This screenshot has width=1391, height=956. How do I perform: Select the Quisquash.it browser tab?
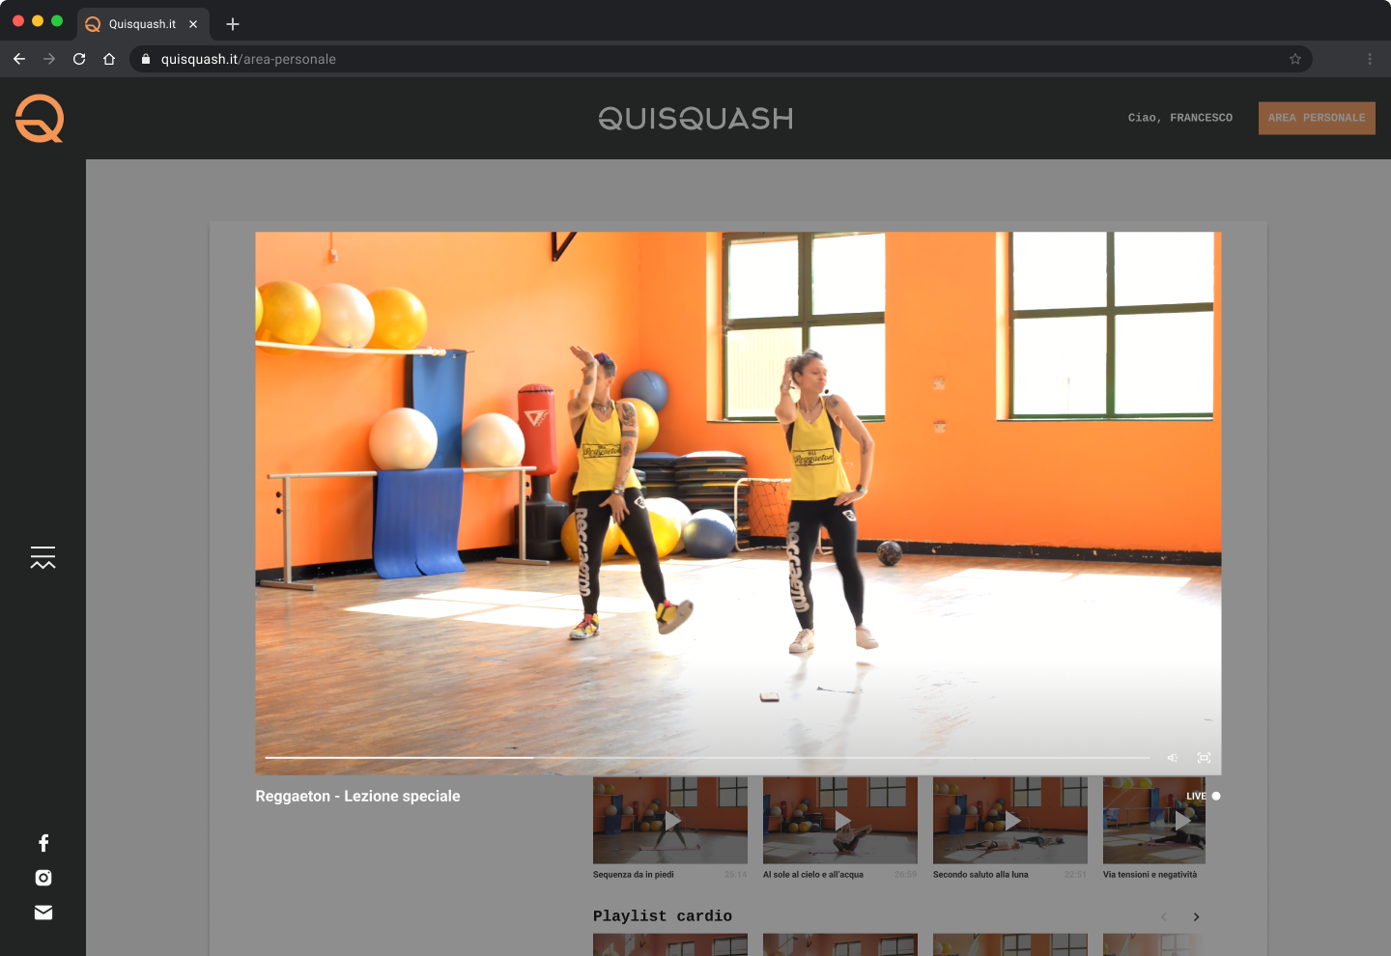click(143, 24)
